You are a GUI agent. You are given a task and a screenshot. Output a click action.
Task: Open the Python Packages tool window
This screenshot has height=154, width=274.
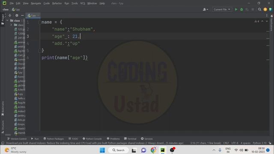54,139
